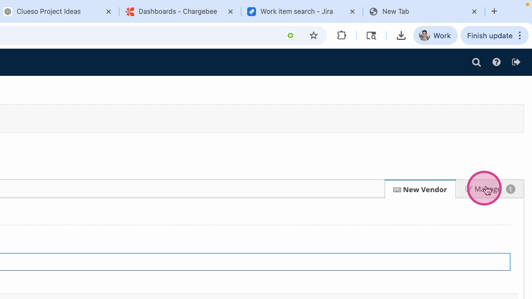Open the Chrome three-dot menu
The image size is (532, 299).
(520, 35)
